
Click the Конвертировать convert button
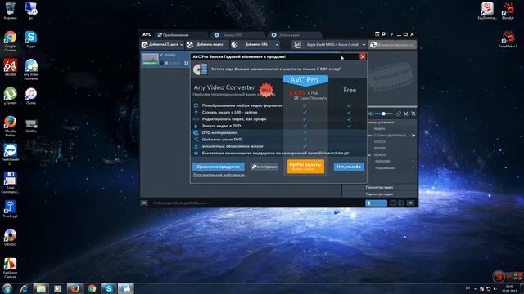[x=392, y=45]
